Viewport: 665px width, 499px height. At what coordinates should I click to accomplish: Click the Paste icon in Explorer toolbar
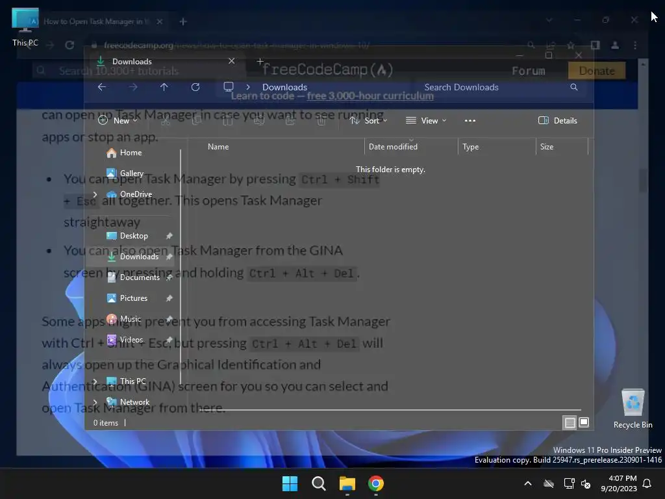click(x=228, y=121)
